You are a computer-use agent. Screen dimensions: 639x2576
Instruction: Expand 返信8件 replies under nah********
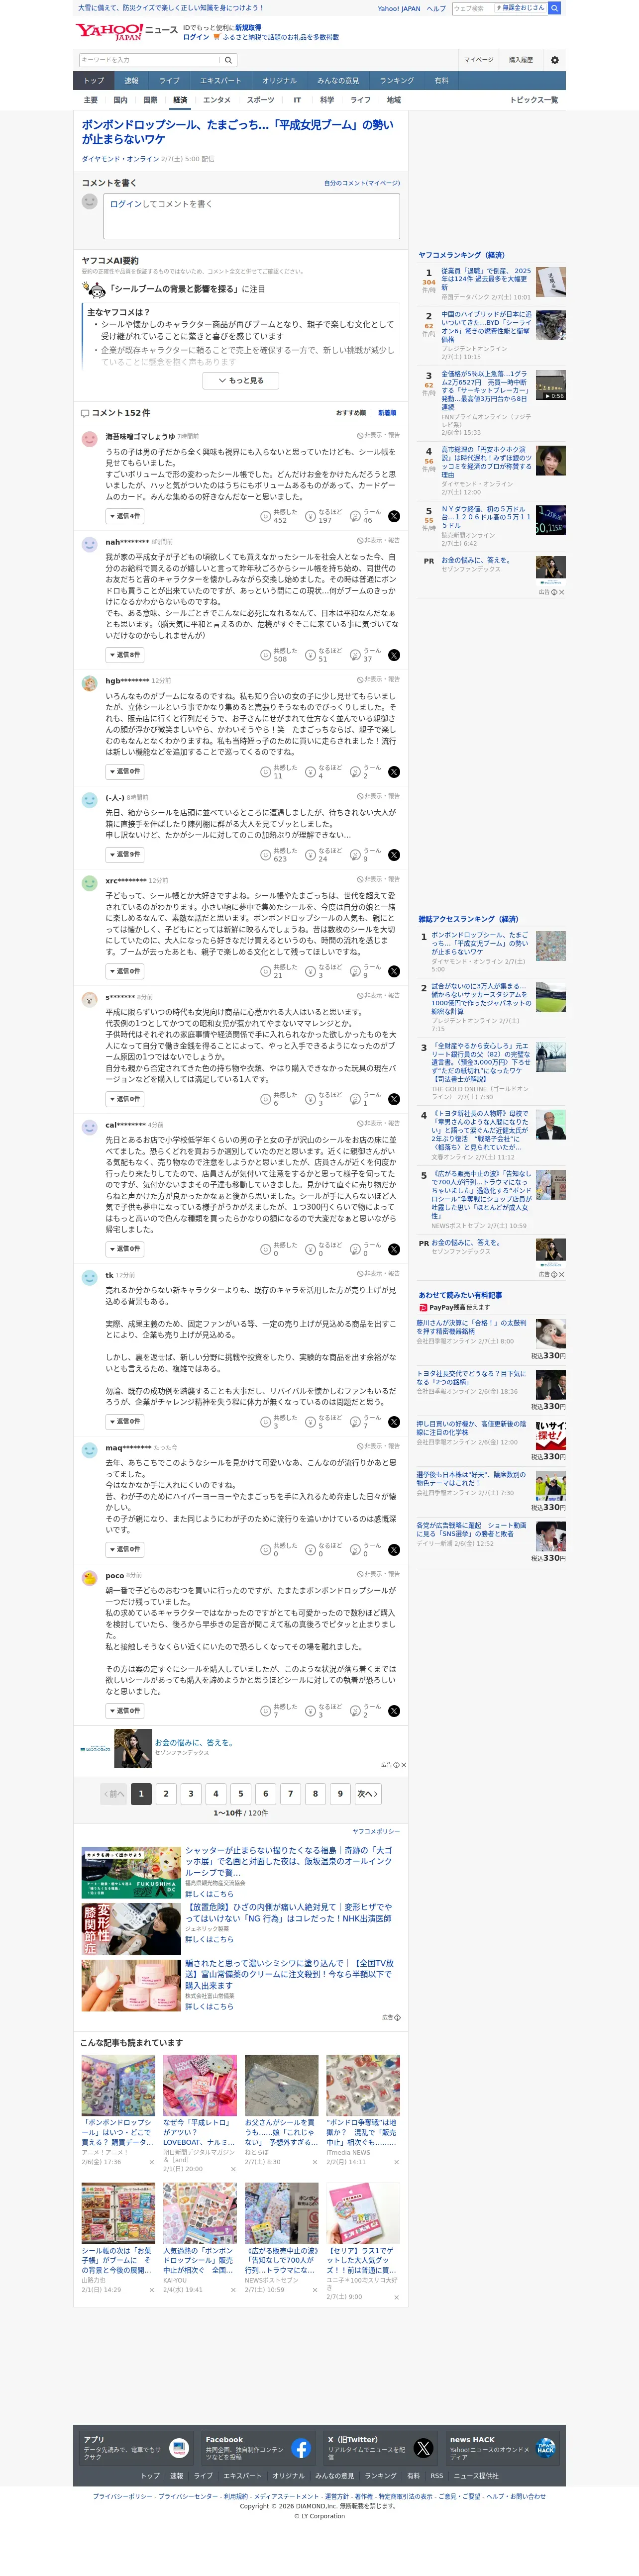(x=125, y=655)
